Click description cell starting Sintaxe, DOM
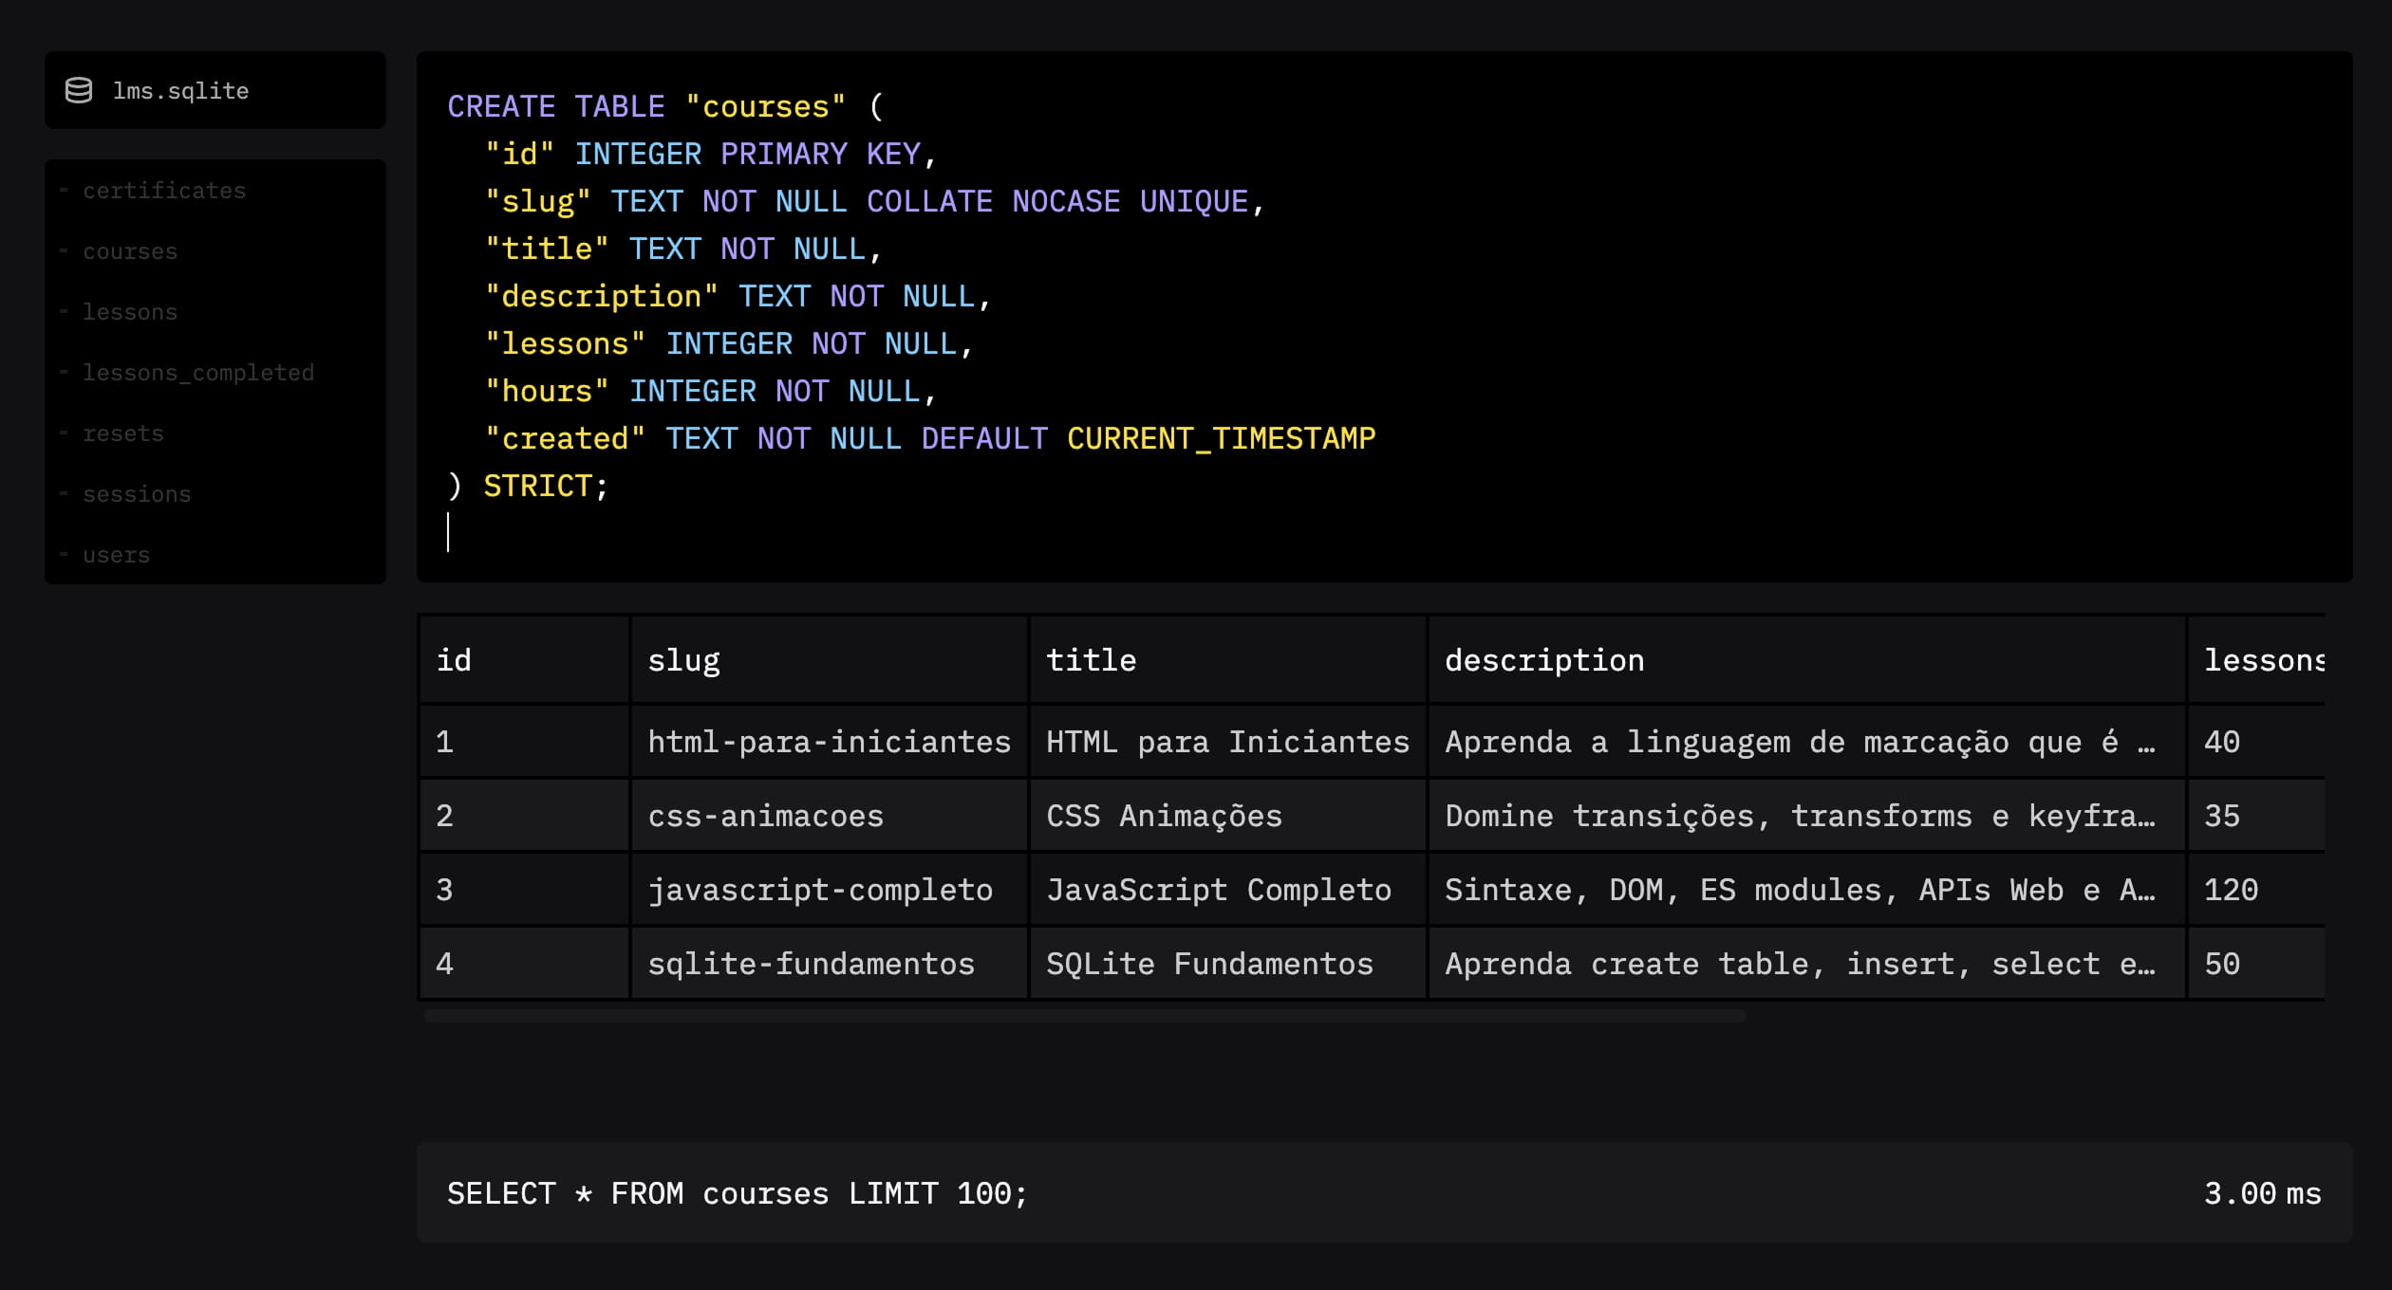 (x=1807, y=890)
